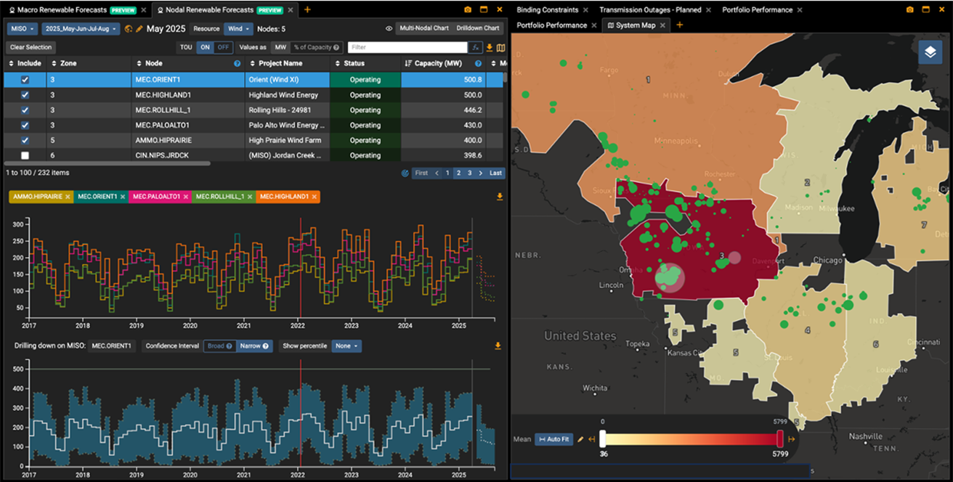Click the right handle of color range slider
The width and height of the screenshot is (953, 482).
click(x=780, y=438)
